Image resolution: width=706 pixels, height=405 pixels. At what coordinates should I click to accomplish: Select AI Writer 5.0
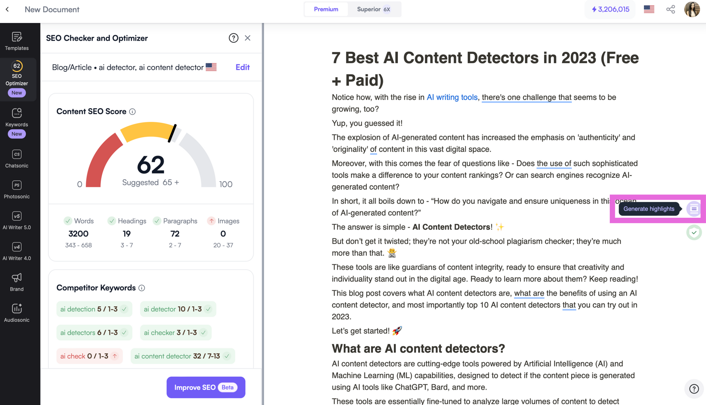click(x=17, y=221)
